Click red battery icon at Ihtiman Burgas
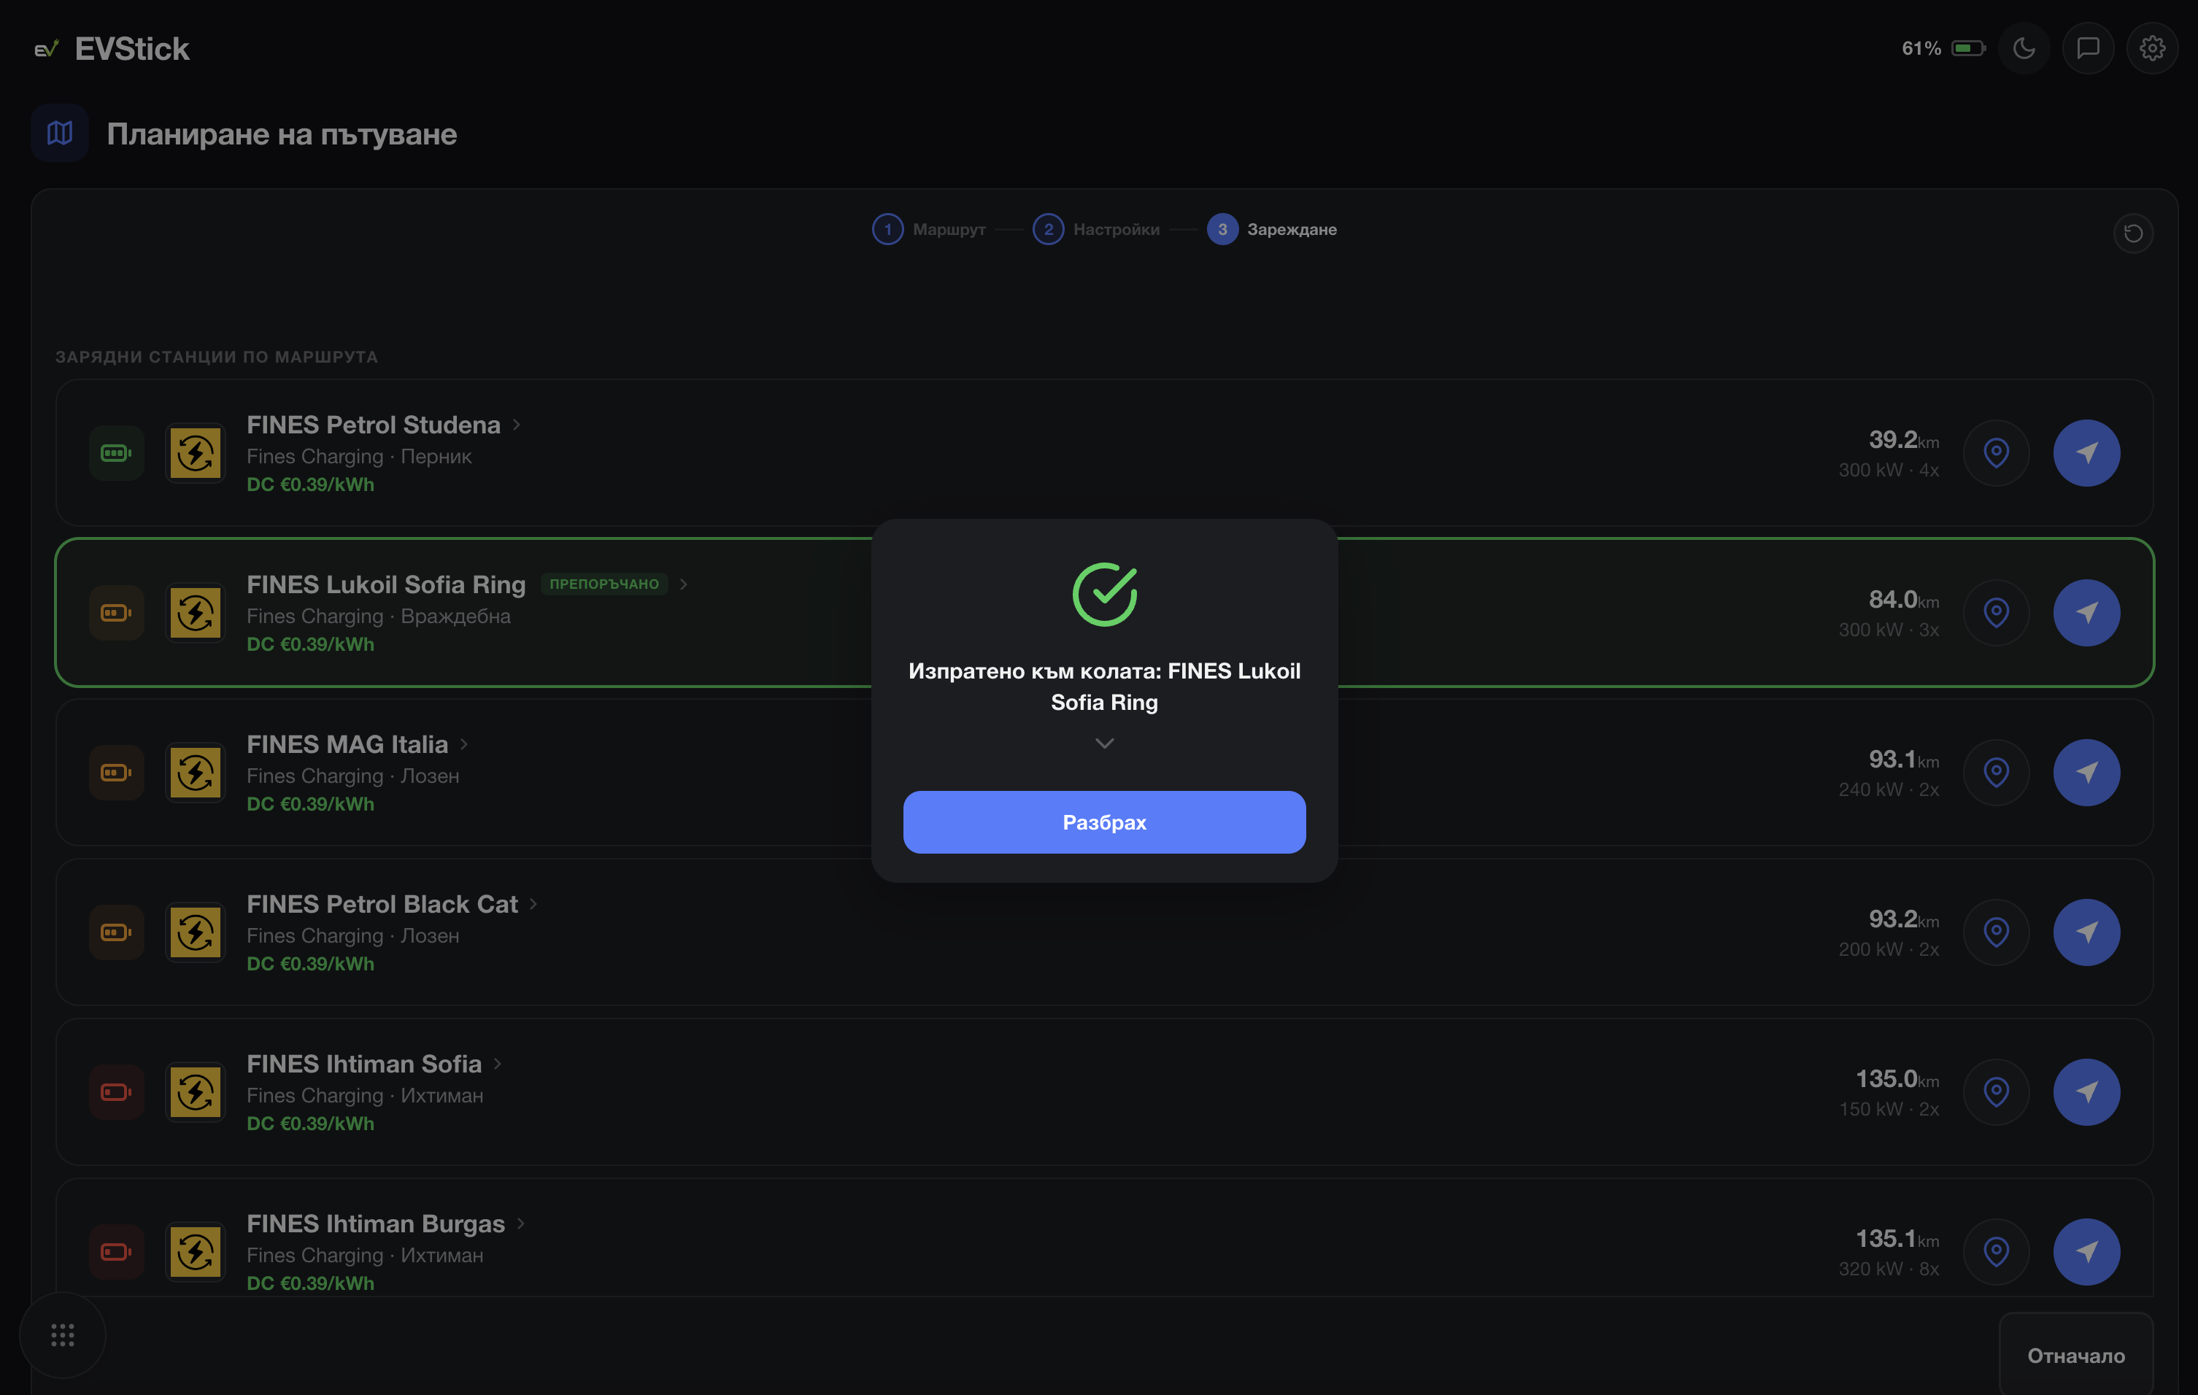Viewport: 2198px width, 1395px height. pos(116,1252)
